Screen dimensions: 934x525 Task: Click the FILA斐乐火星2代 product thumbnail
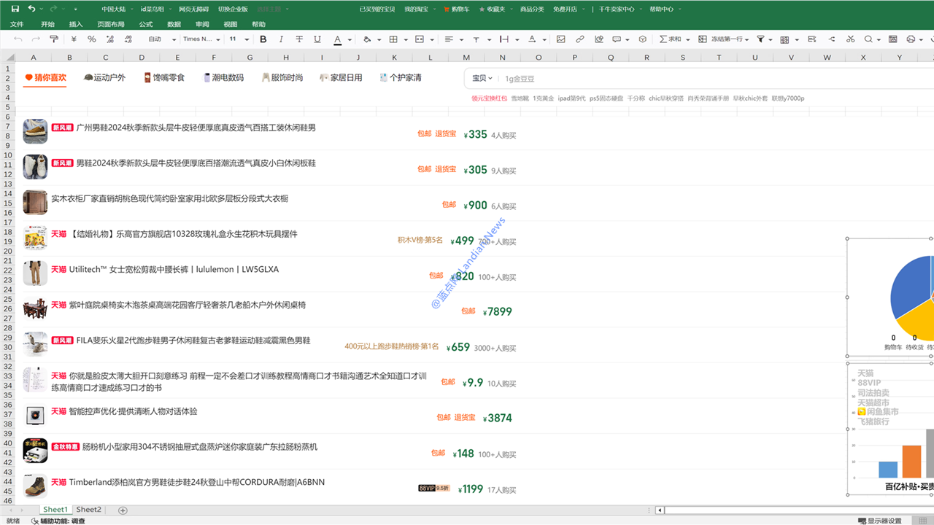pos(35,343)
